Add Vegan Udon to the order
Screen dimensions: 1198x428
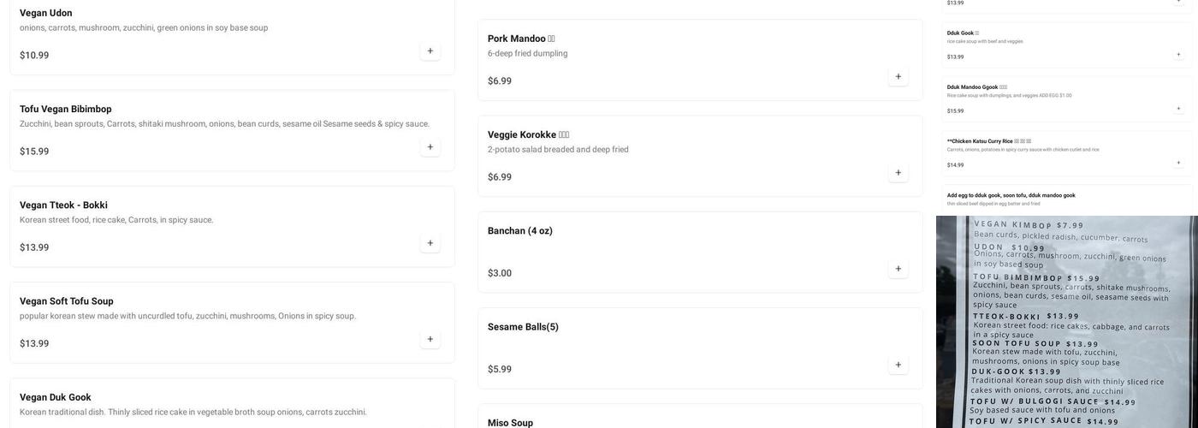[x=430, y=51]
